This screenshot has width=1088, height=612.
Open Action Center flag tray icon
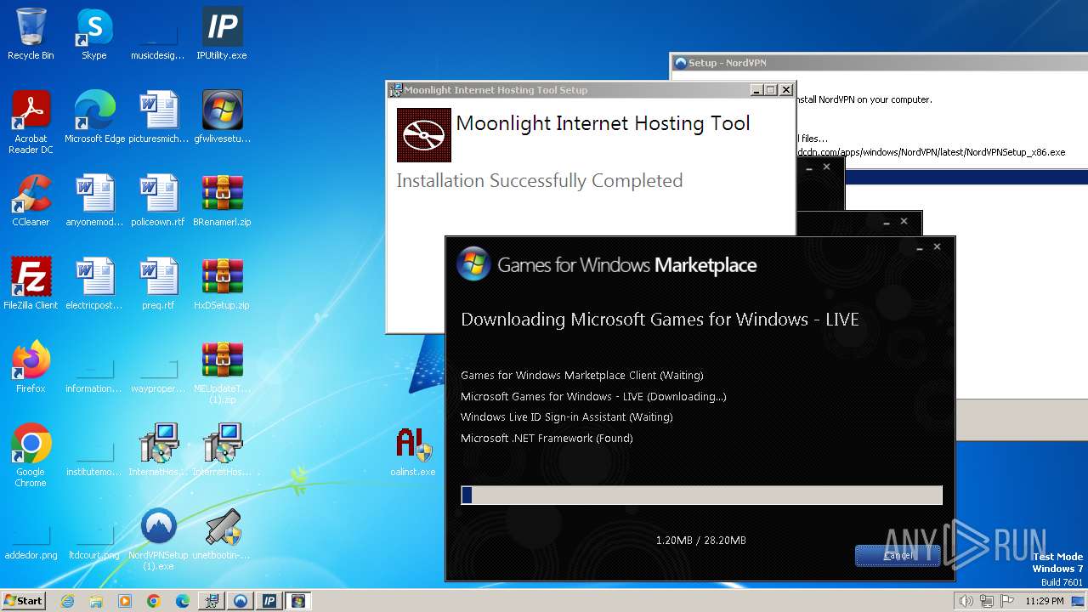tap(1007, 601)
